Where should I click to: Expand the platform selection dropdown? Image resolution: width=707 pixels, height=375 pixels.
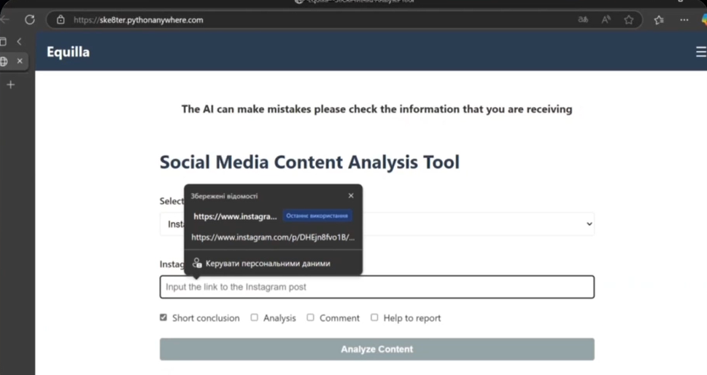(x=589, y=224)
